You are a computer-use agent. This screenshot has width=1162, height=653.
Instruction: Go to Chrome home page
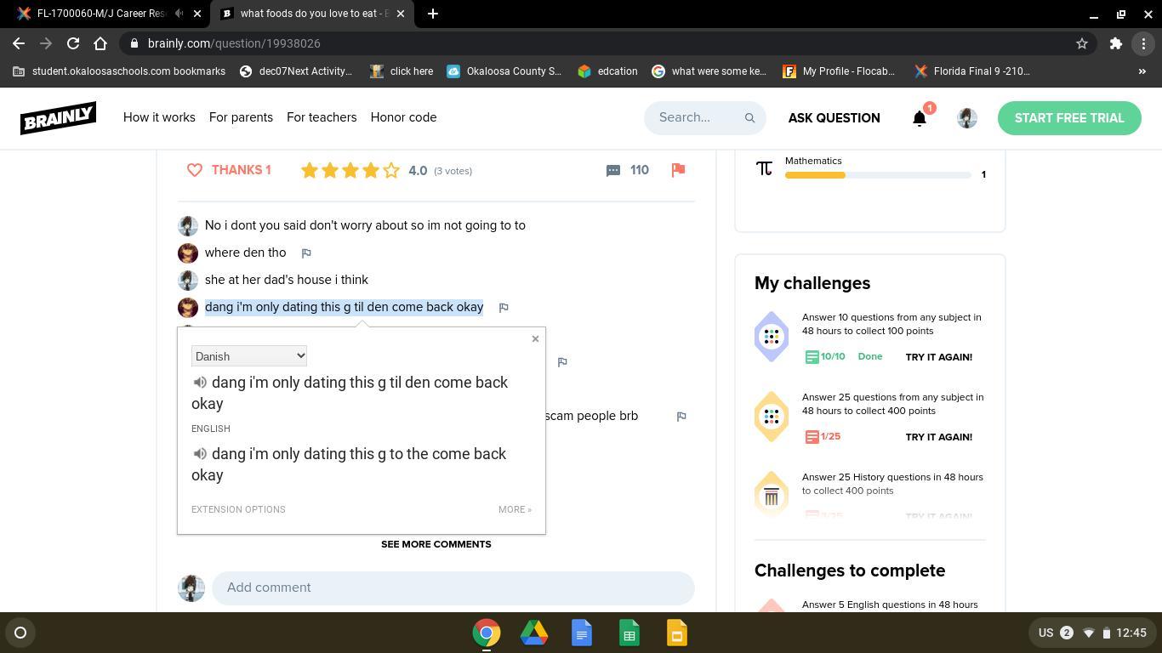point(100,43)
